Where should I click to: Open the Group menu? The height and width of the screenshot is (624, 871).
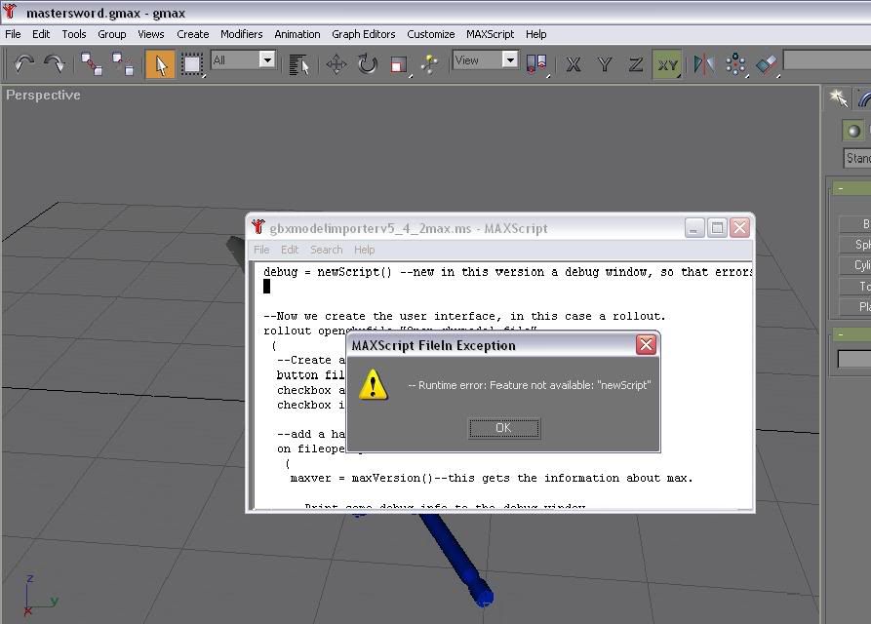(111, 34)
